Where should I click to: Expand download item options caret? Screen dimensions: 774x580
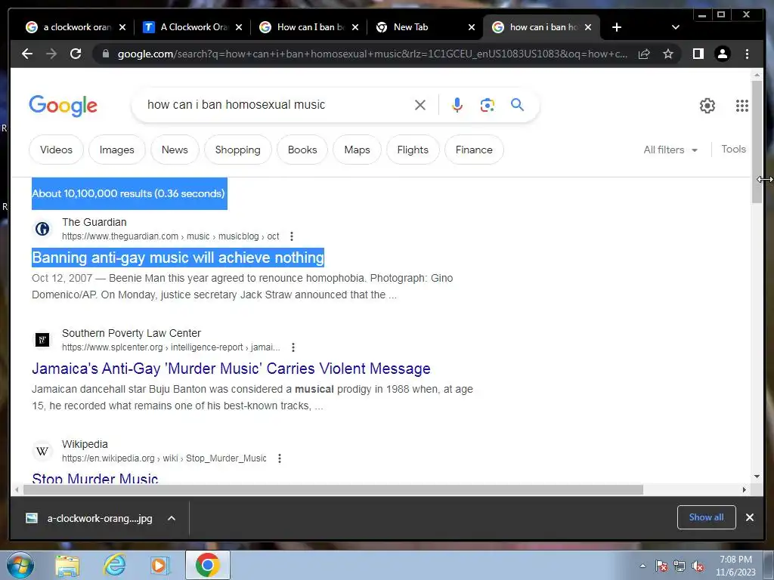click(x=172, y=518)
